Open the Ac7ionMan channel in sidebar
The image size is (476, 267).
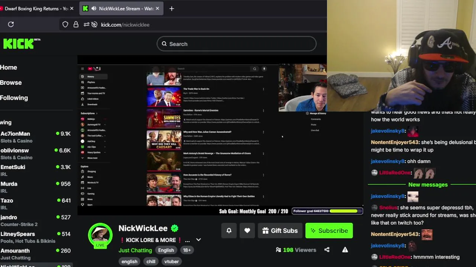coord(36,137)
